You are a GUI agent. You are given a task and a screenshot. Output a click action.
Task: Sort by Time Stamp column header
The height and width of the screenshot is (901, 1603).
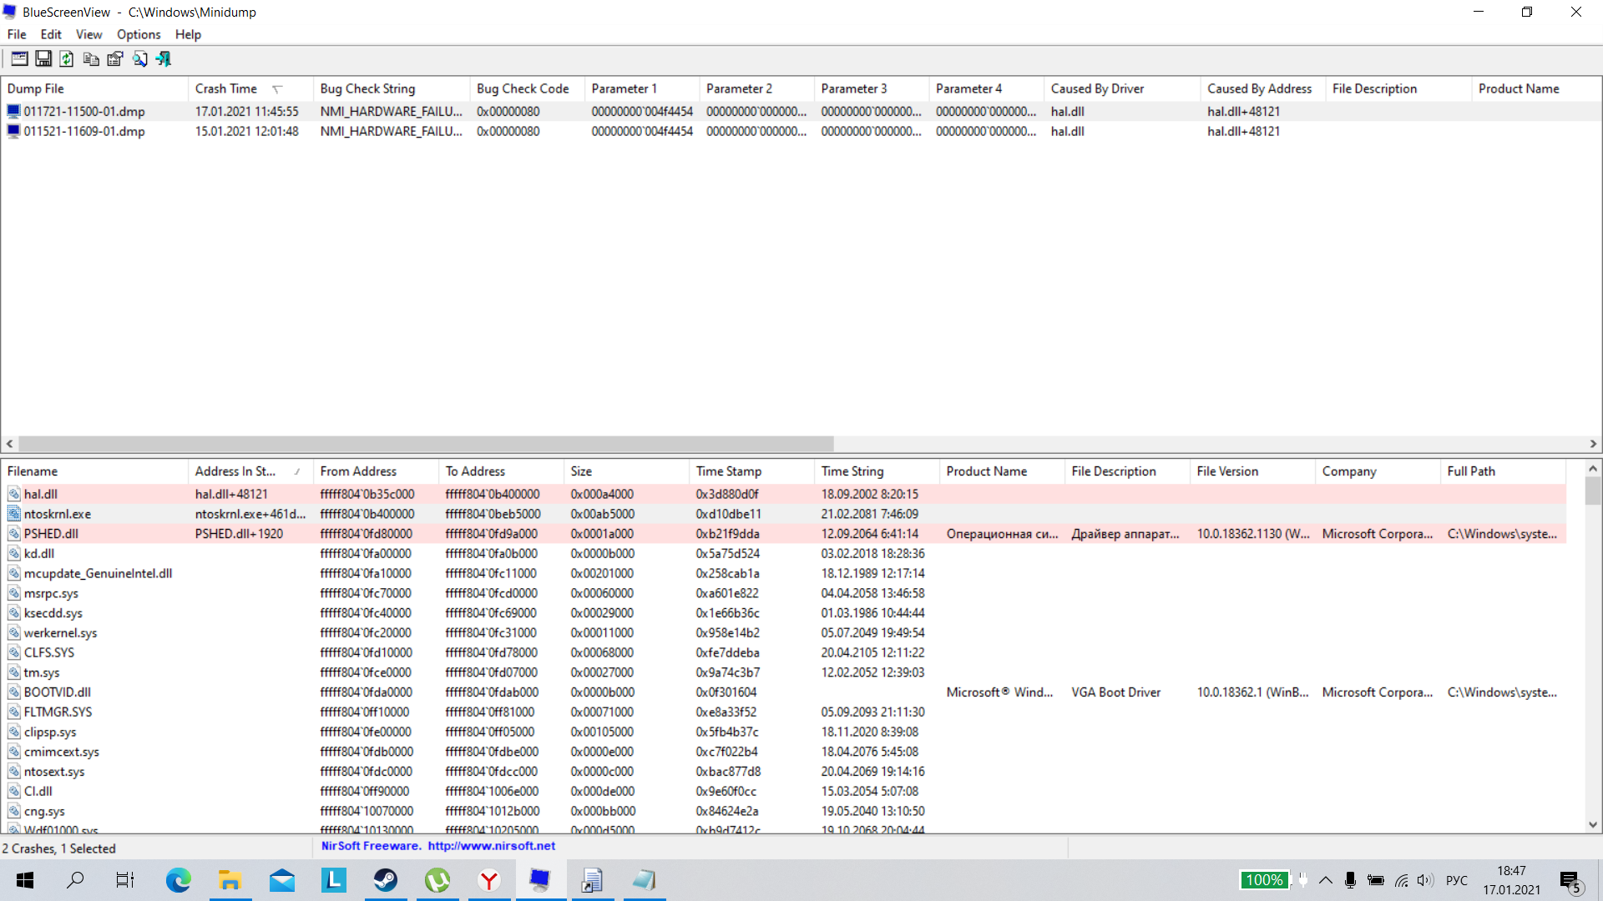[x=752, y=471]
